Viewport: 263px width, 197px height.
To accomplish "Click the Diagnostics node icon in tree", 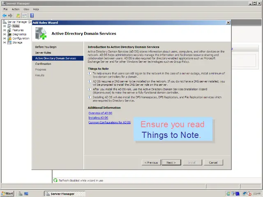I will pos(9,34).
